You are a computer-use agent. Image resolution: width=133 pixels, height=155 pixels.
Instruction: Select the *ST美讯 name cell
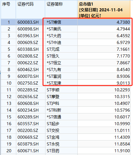tap(54, 29)
